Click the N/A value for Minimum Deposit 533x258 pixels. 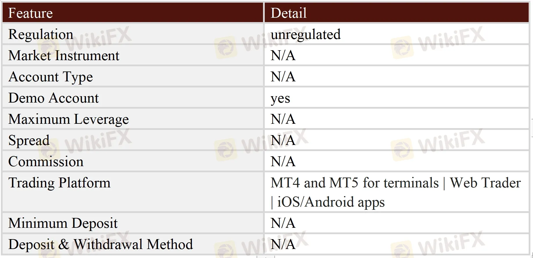(283, 223)
